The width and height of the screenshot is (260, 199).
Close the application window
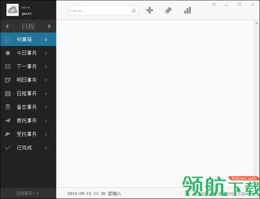click(253, 5)
